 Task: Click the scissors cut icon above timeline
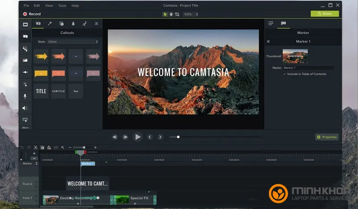point(36,147)
